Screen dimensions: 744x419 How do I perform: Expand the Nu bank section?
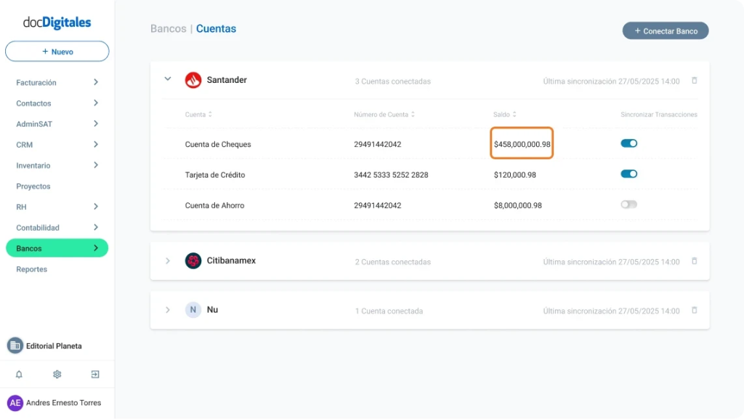click(168, 310)
